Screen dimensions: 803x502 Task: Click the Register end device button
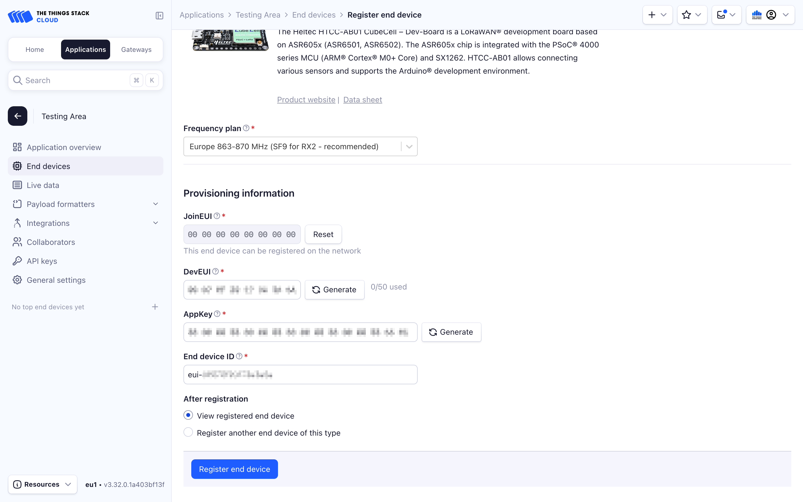[234, 469]
